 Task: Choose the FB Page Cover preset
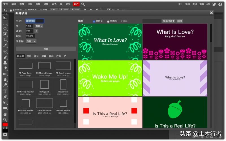click(x=25, y=68)
